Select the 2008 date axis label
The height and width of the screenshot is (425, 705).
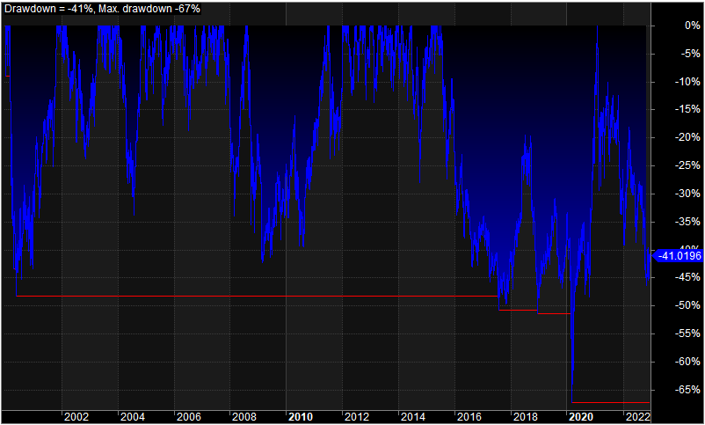pos(244,417)
